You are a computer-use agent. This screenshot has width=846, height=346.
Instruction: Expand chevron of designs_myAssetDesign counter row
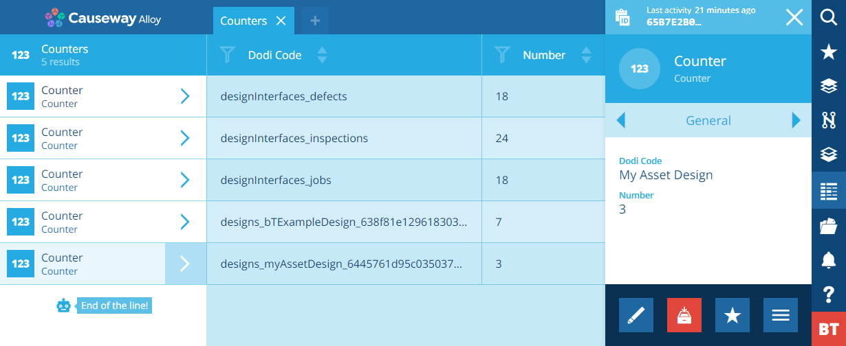(x=184, y=264)
